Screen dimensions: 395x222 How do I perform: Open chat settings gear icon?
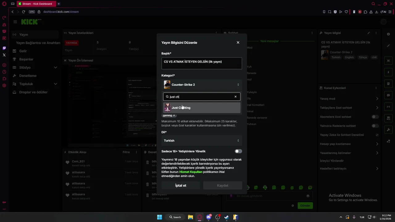(x=293, y=206)
